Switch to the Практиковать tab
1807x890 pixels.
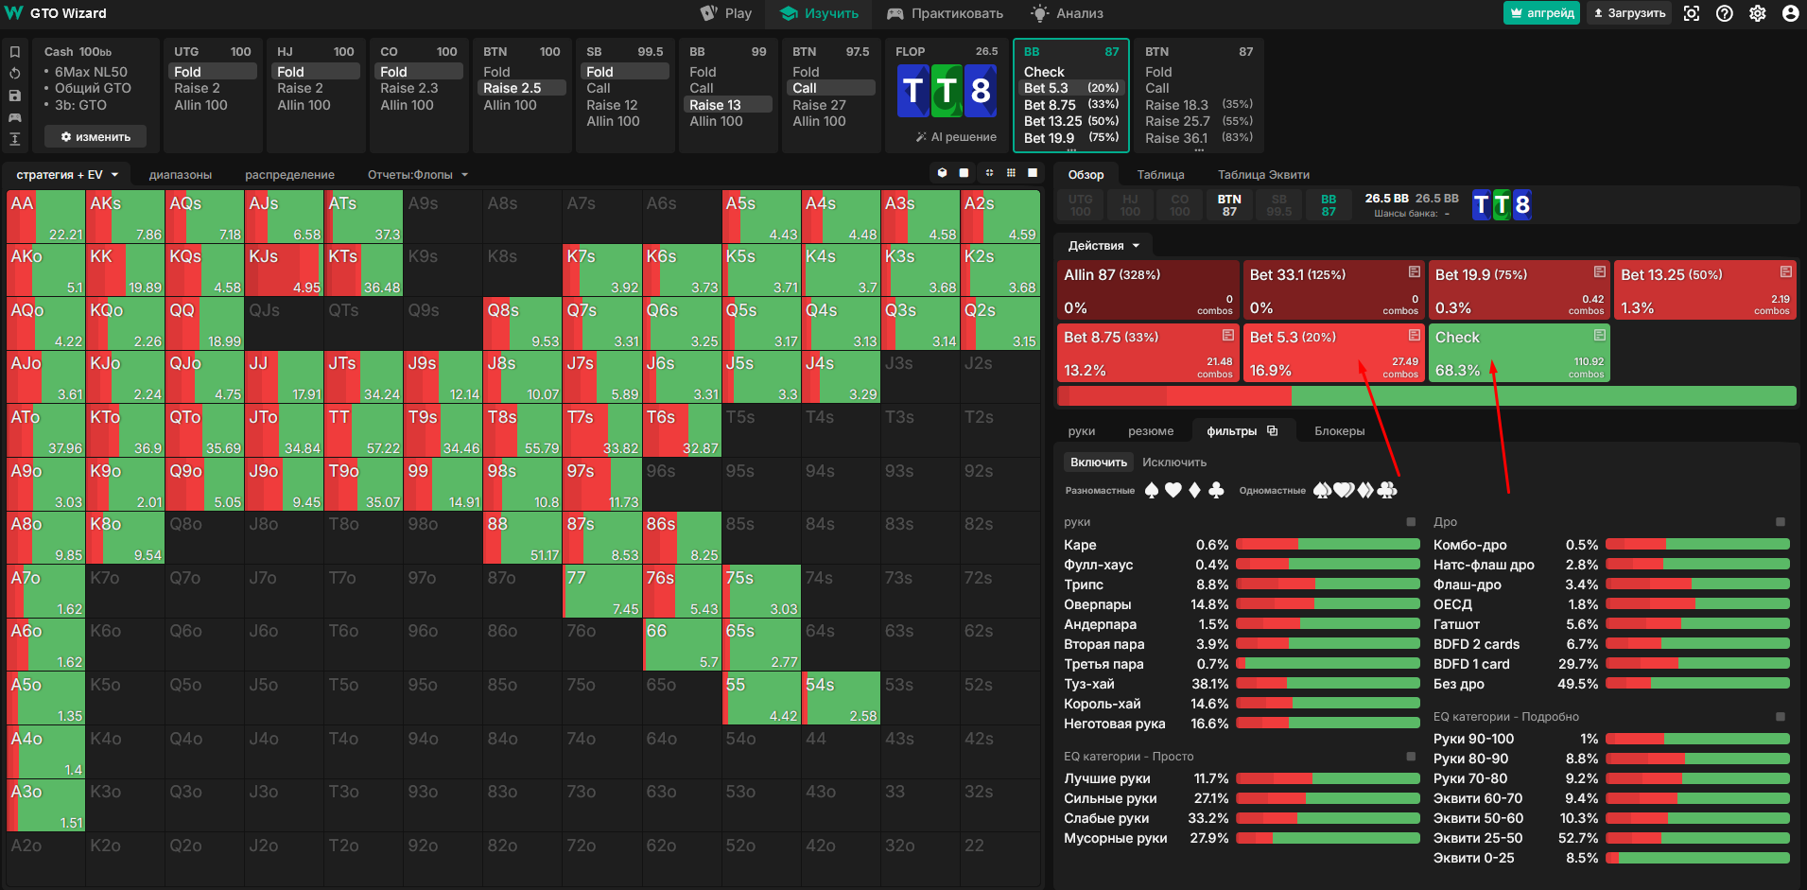[x=945, y=13]
